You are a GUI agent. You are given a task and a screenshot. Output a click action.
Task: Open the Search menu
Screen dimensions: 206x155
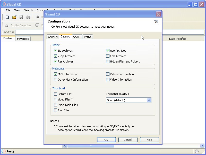point(28,10)
